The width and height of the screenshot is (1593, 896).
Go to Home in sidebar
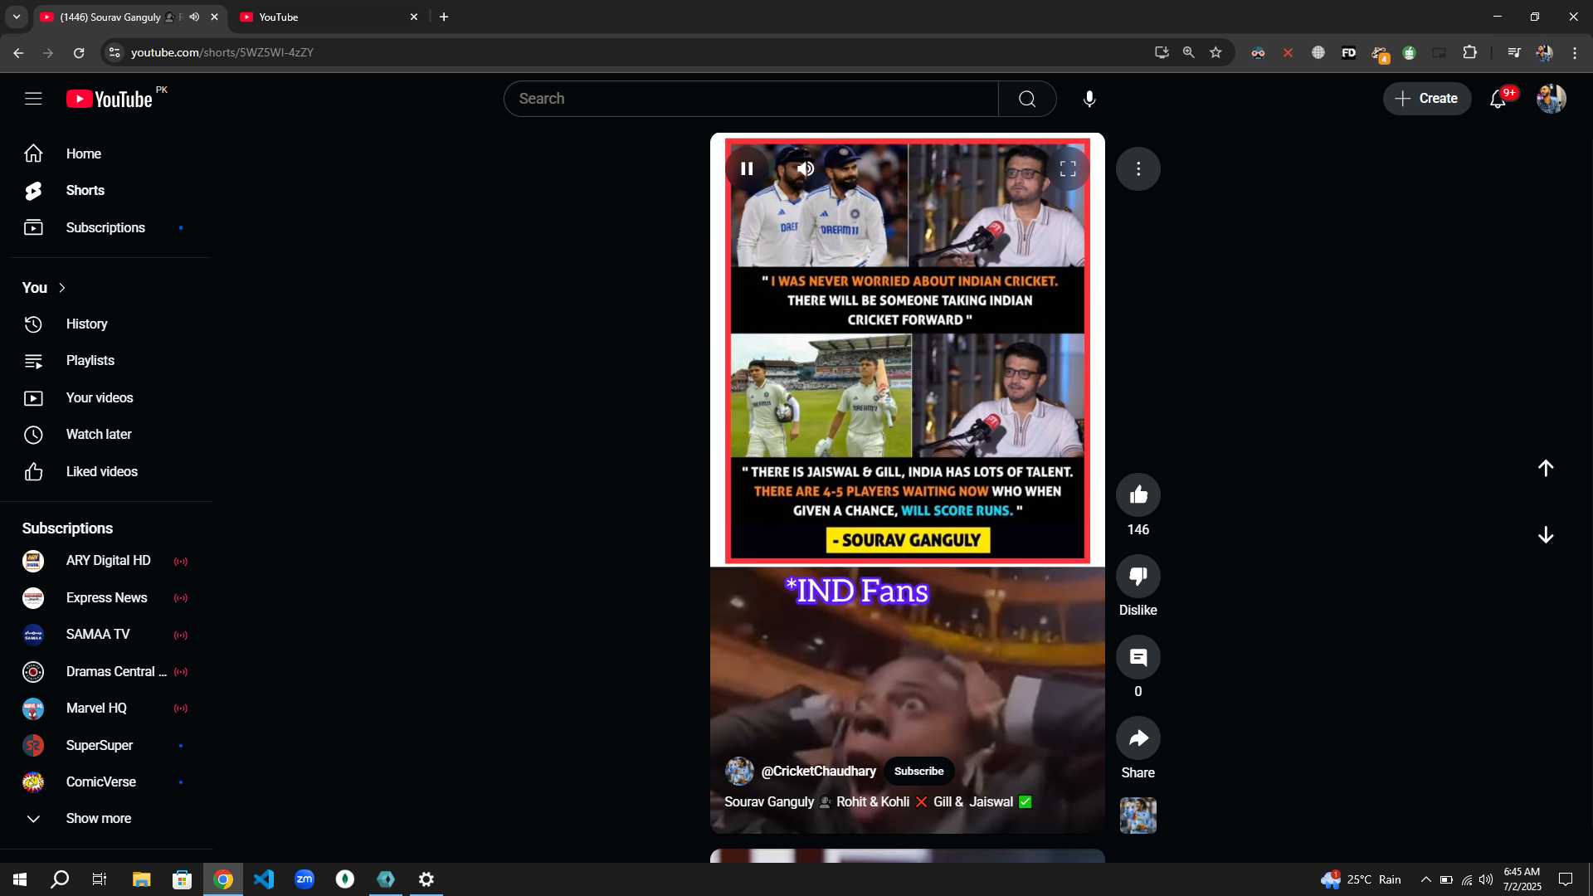coord(106,153)
